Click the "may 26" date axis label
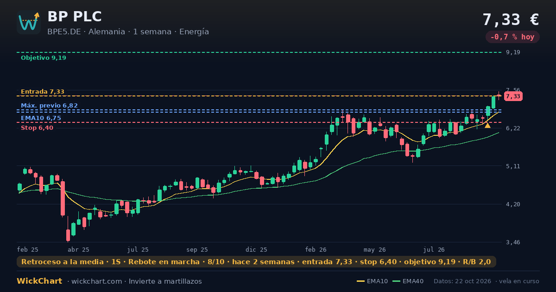This screenshot has height=292, width=556. (x=375, y=249)
